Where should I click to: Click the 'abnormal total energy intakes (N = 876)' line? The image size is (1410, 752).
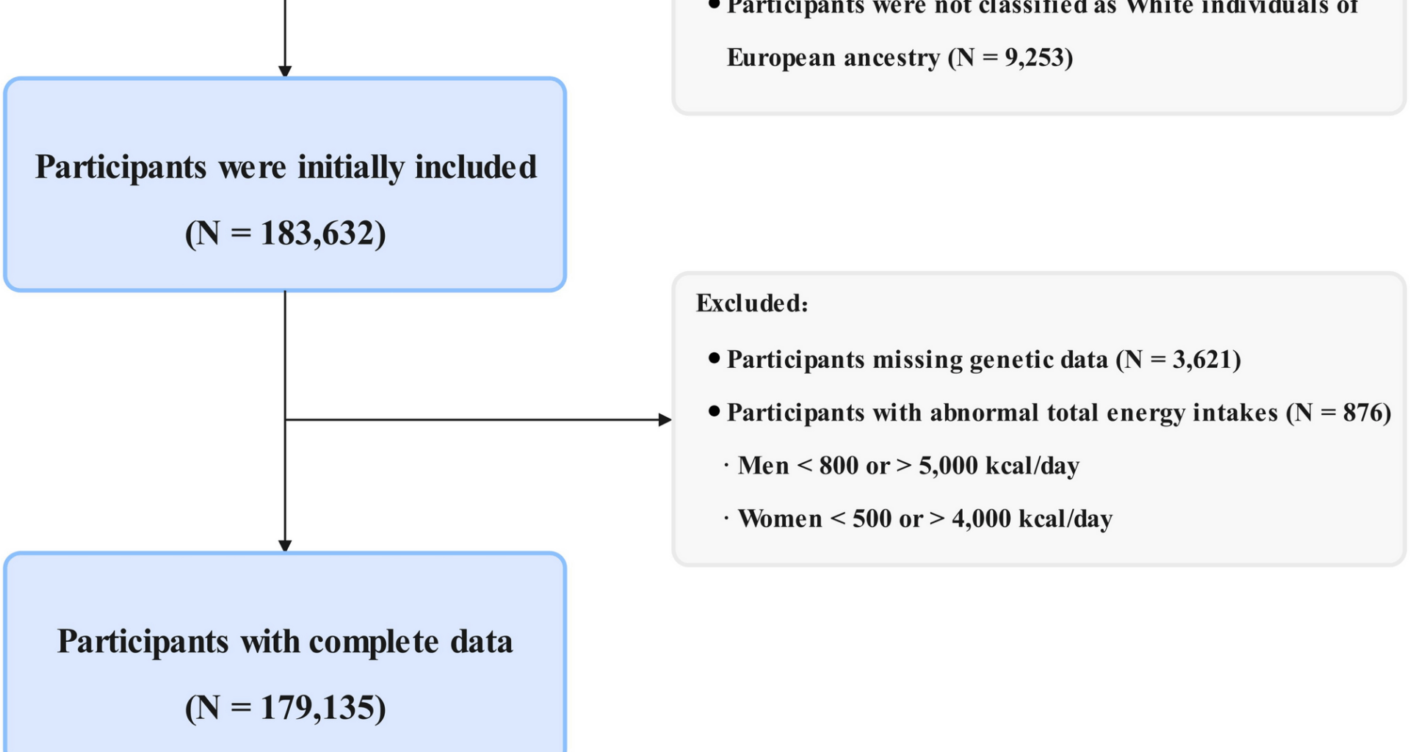pos(1058,413)
